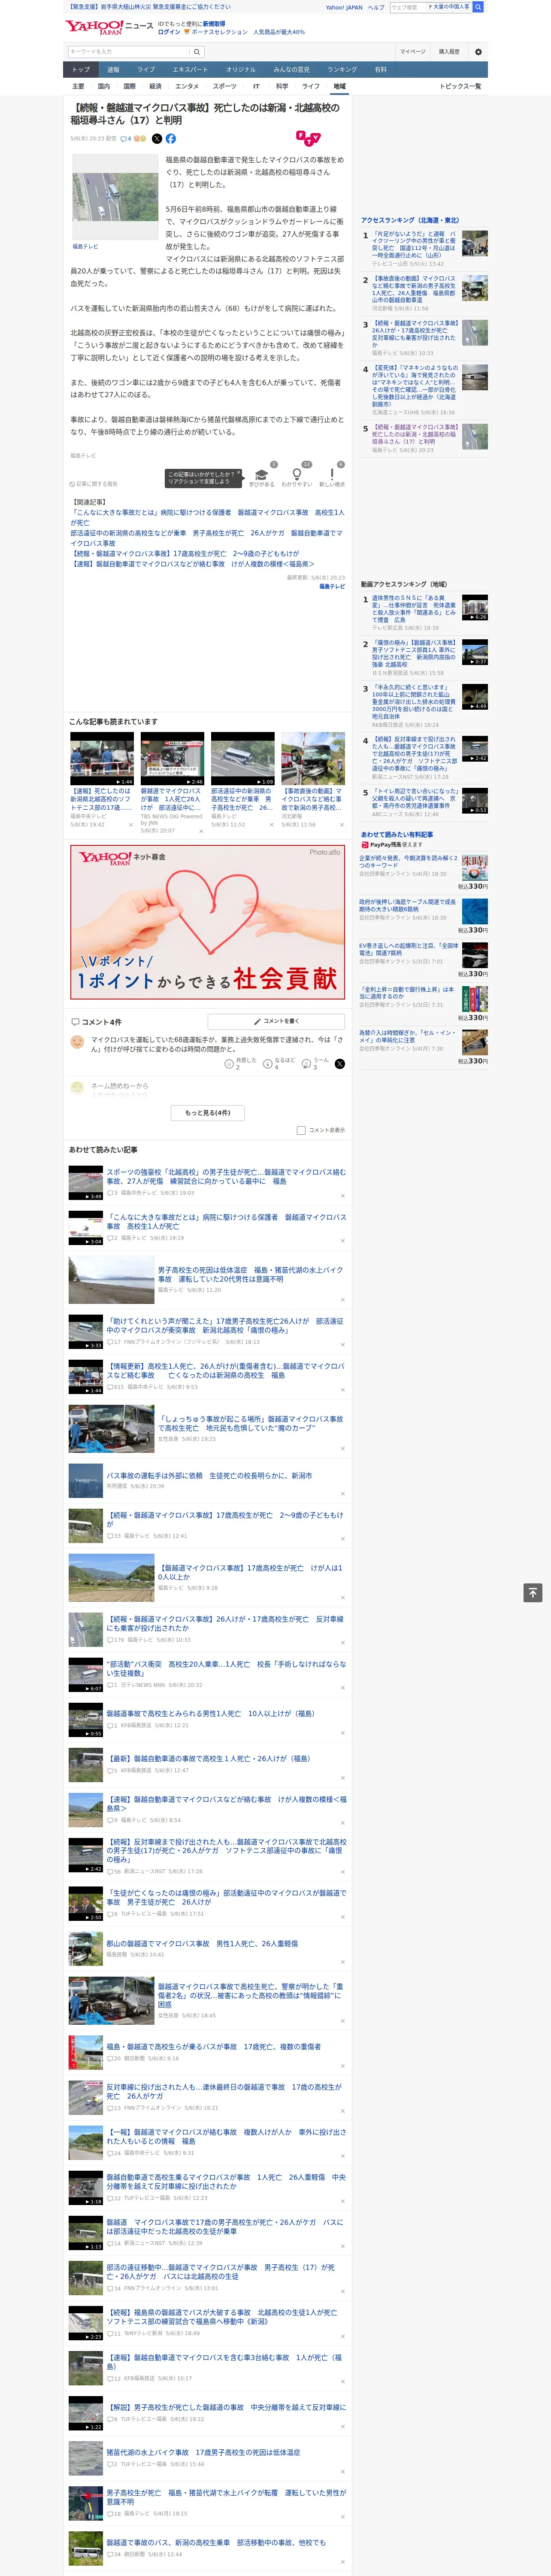The height and width of the screenshot is (2576, 551).
Task: Select the オリジナル tab
Action: click(x=241, y=70)
